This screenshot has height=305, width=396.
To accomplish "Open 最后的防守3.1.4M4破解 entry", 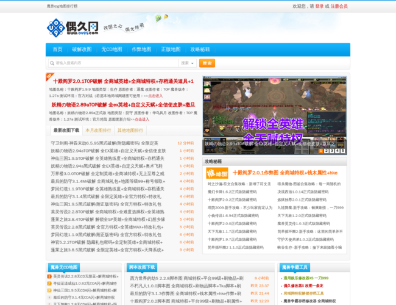I will click(x=108, y=181).
